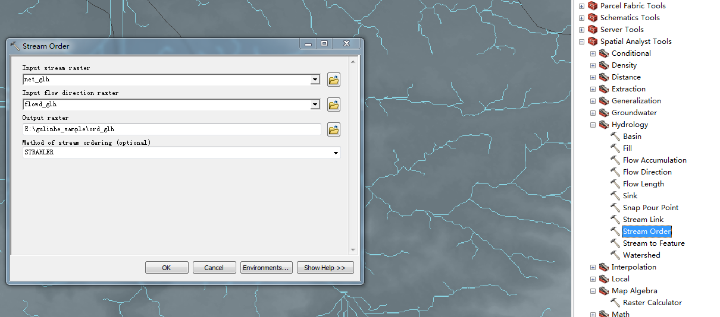Screen dimensions: 720x317
Task: Show the tool help panel
Action: coord(325,268)
